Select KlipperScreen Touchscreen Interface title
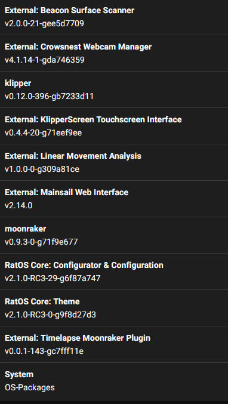This screenshot has height=404, width=228. (93, 119)
